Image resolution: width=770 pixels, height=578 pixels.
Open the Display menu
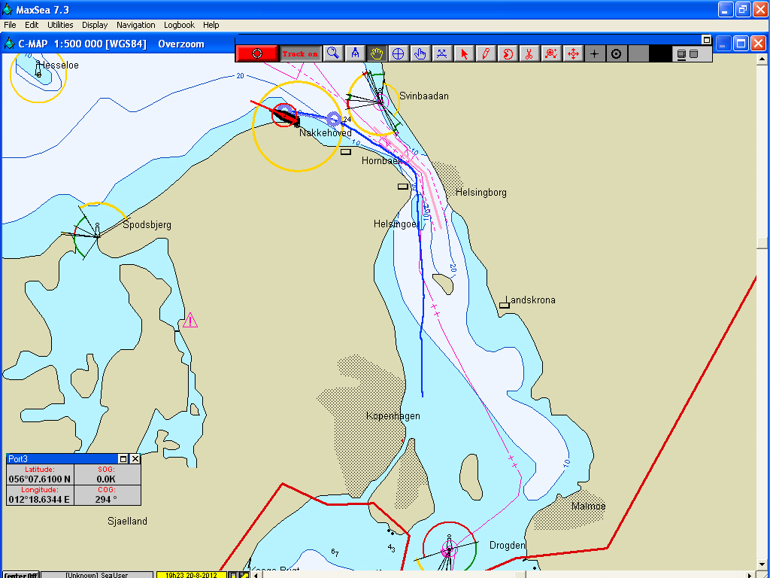pos(95,25)
